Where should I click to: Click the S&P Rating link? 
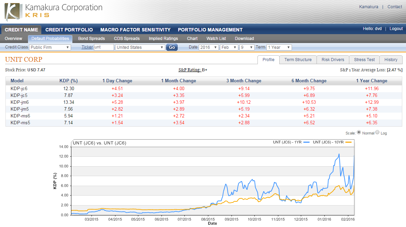[x=190, y=70]
